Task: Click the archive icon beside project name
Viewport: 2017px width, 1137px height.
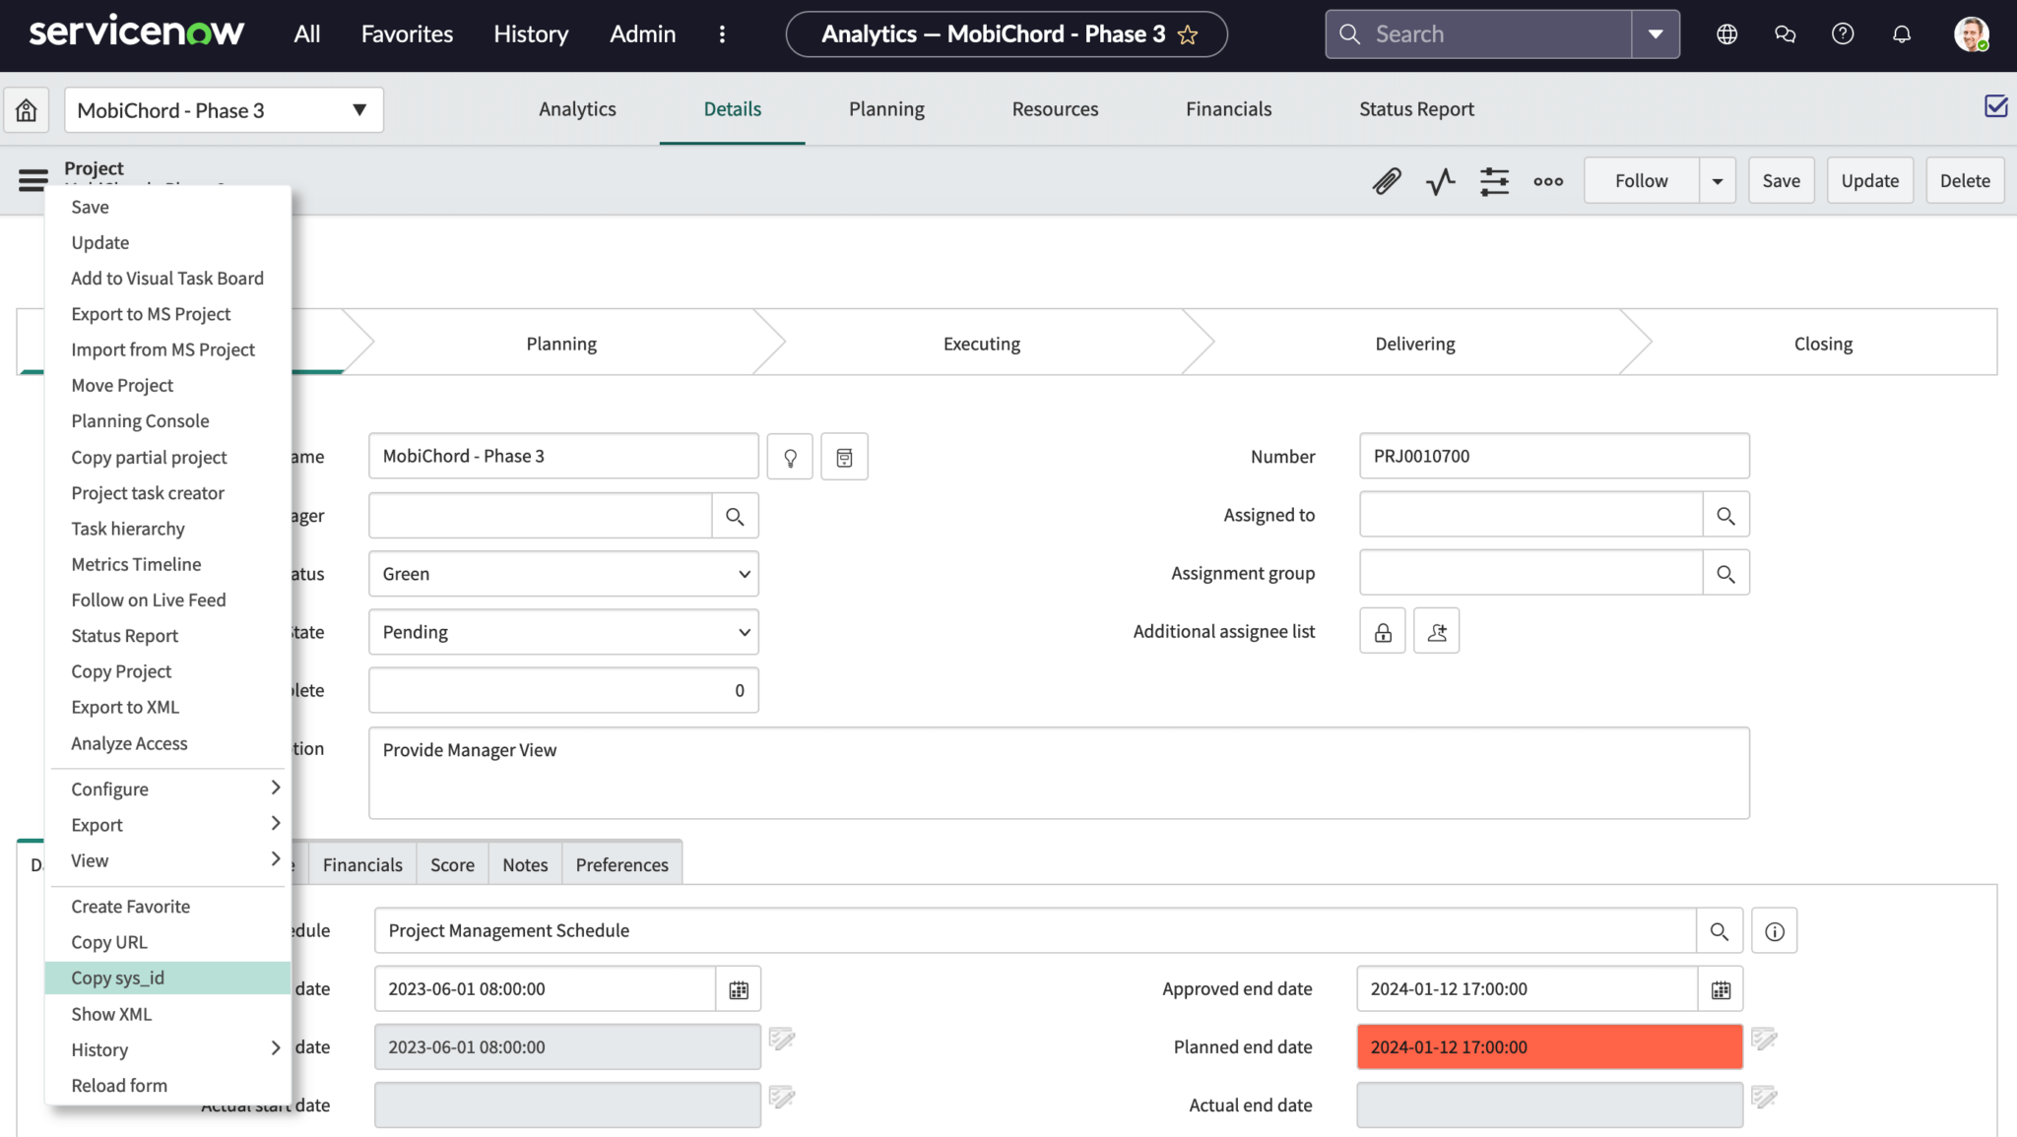Action: tap(844, 457)
